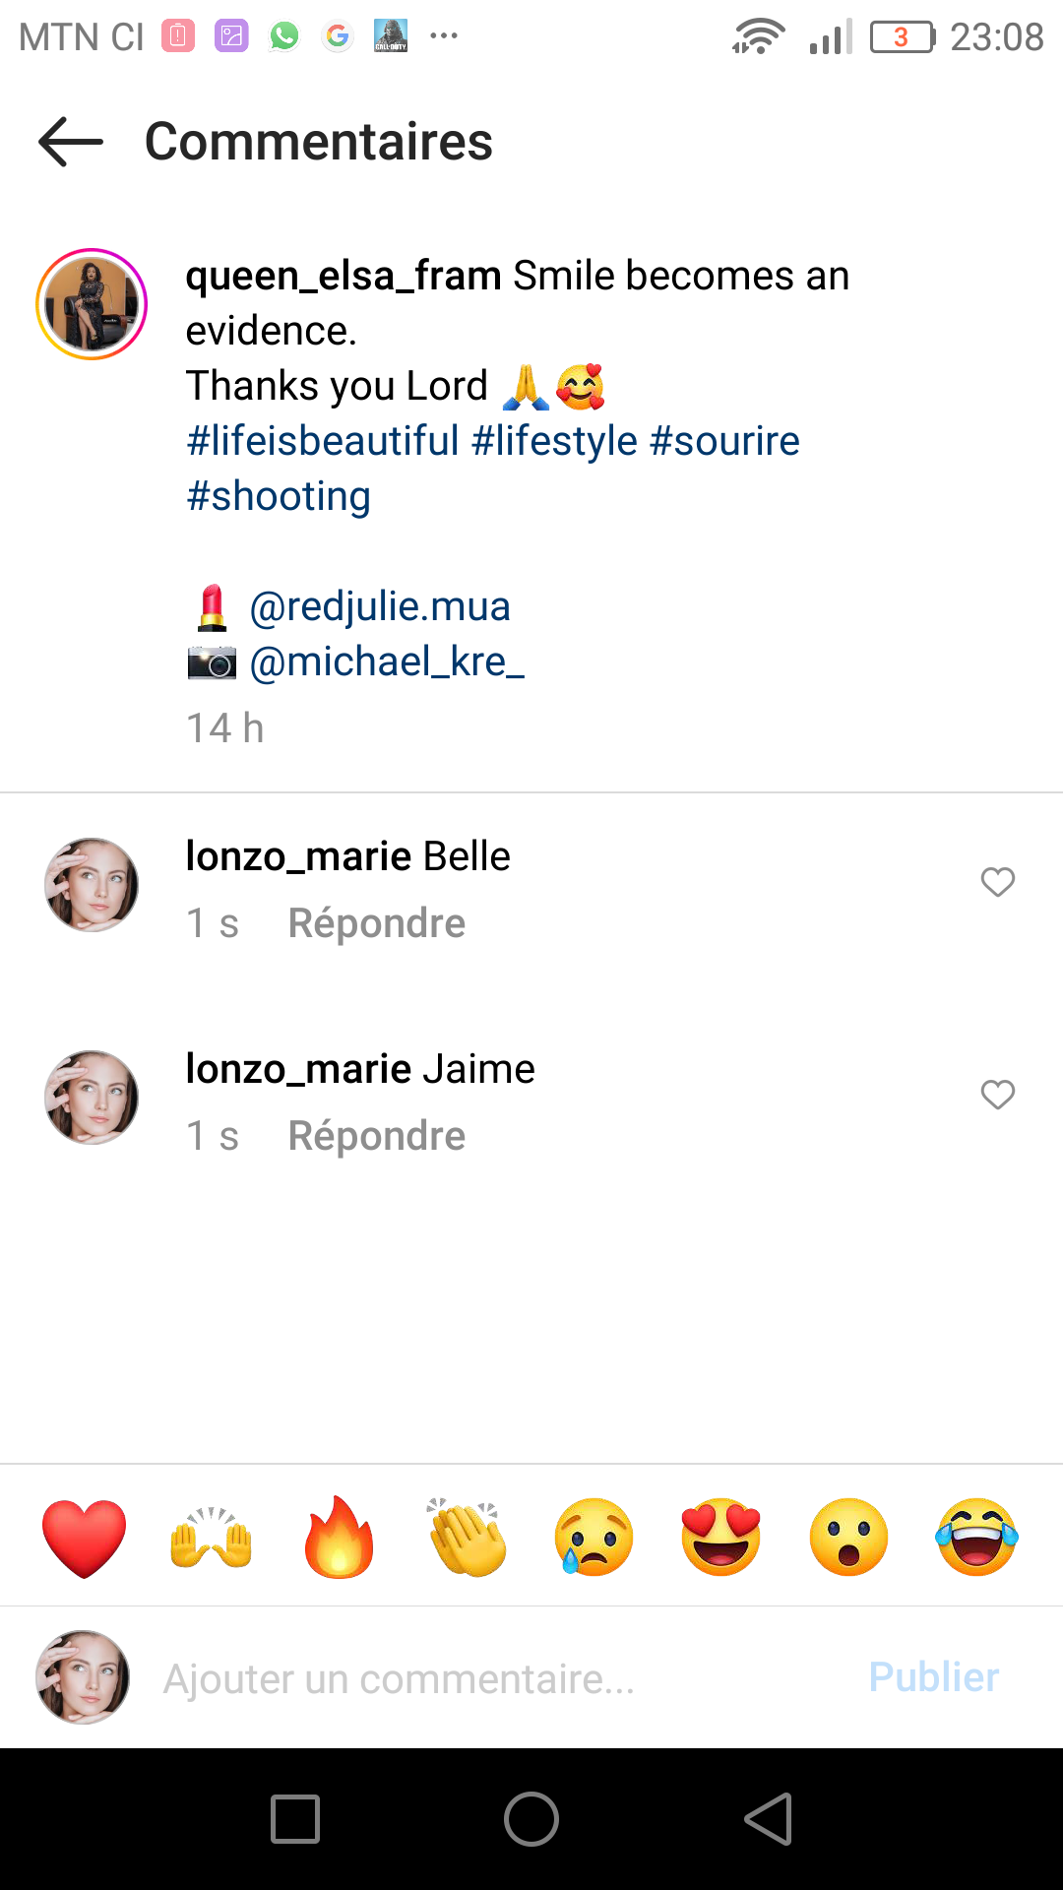Insert the surprised face emoji

(x=848, y=1538)
